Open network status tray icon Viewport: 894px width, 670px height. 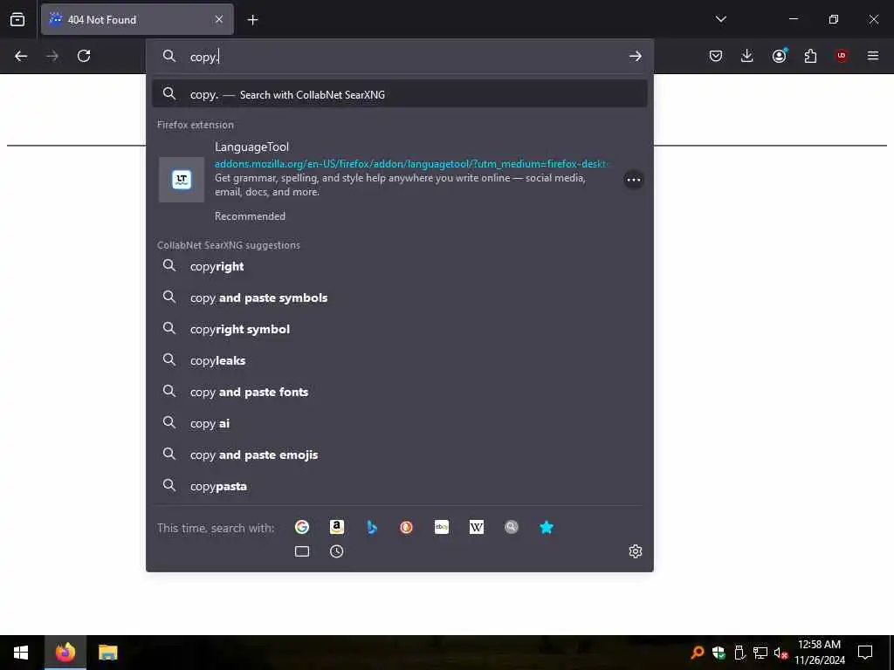(x=760, y=653)
